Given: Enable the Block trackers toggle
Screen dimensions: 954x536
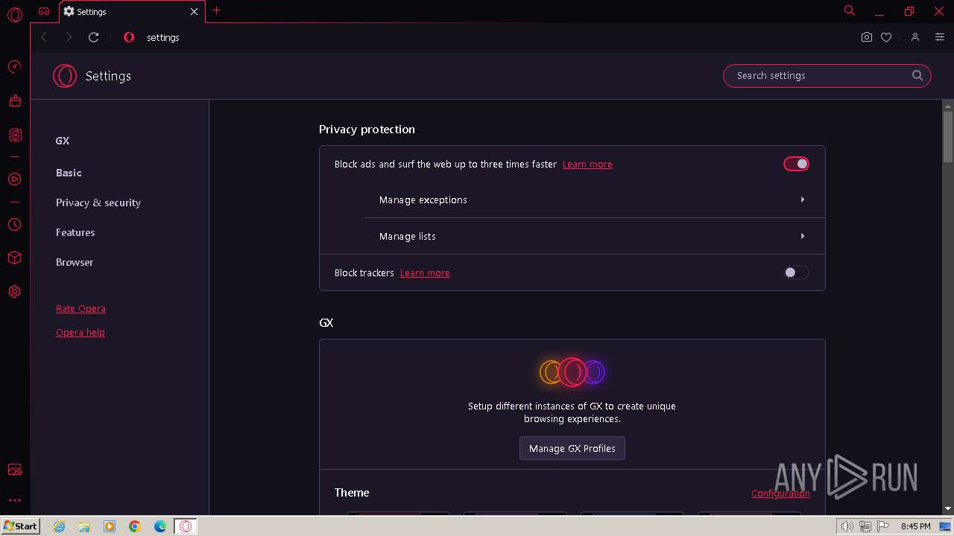Looking at the screenshot, I should point(796,272).
